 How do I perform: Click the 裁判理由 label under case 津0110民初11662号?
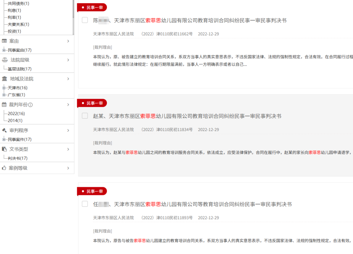(102, 47)
